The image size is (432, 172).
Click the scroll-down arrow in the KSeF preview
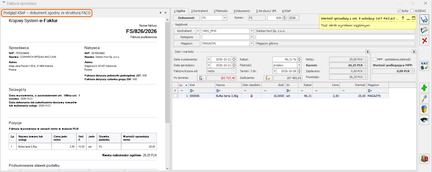coord(168,169)
